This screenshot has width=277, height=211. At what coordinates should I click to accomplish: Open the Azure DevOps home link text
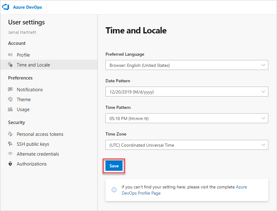[27, 7]
